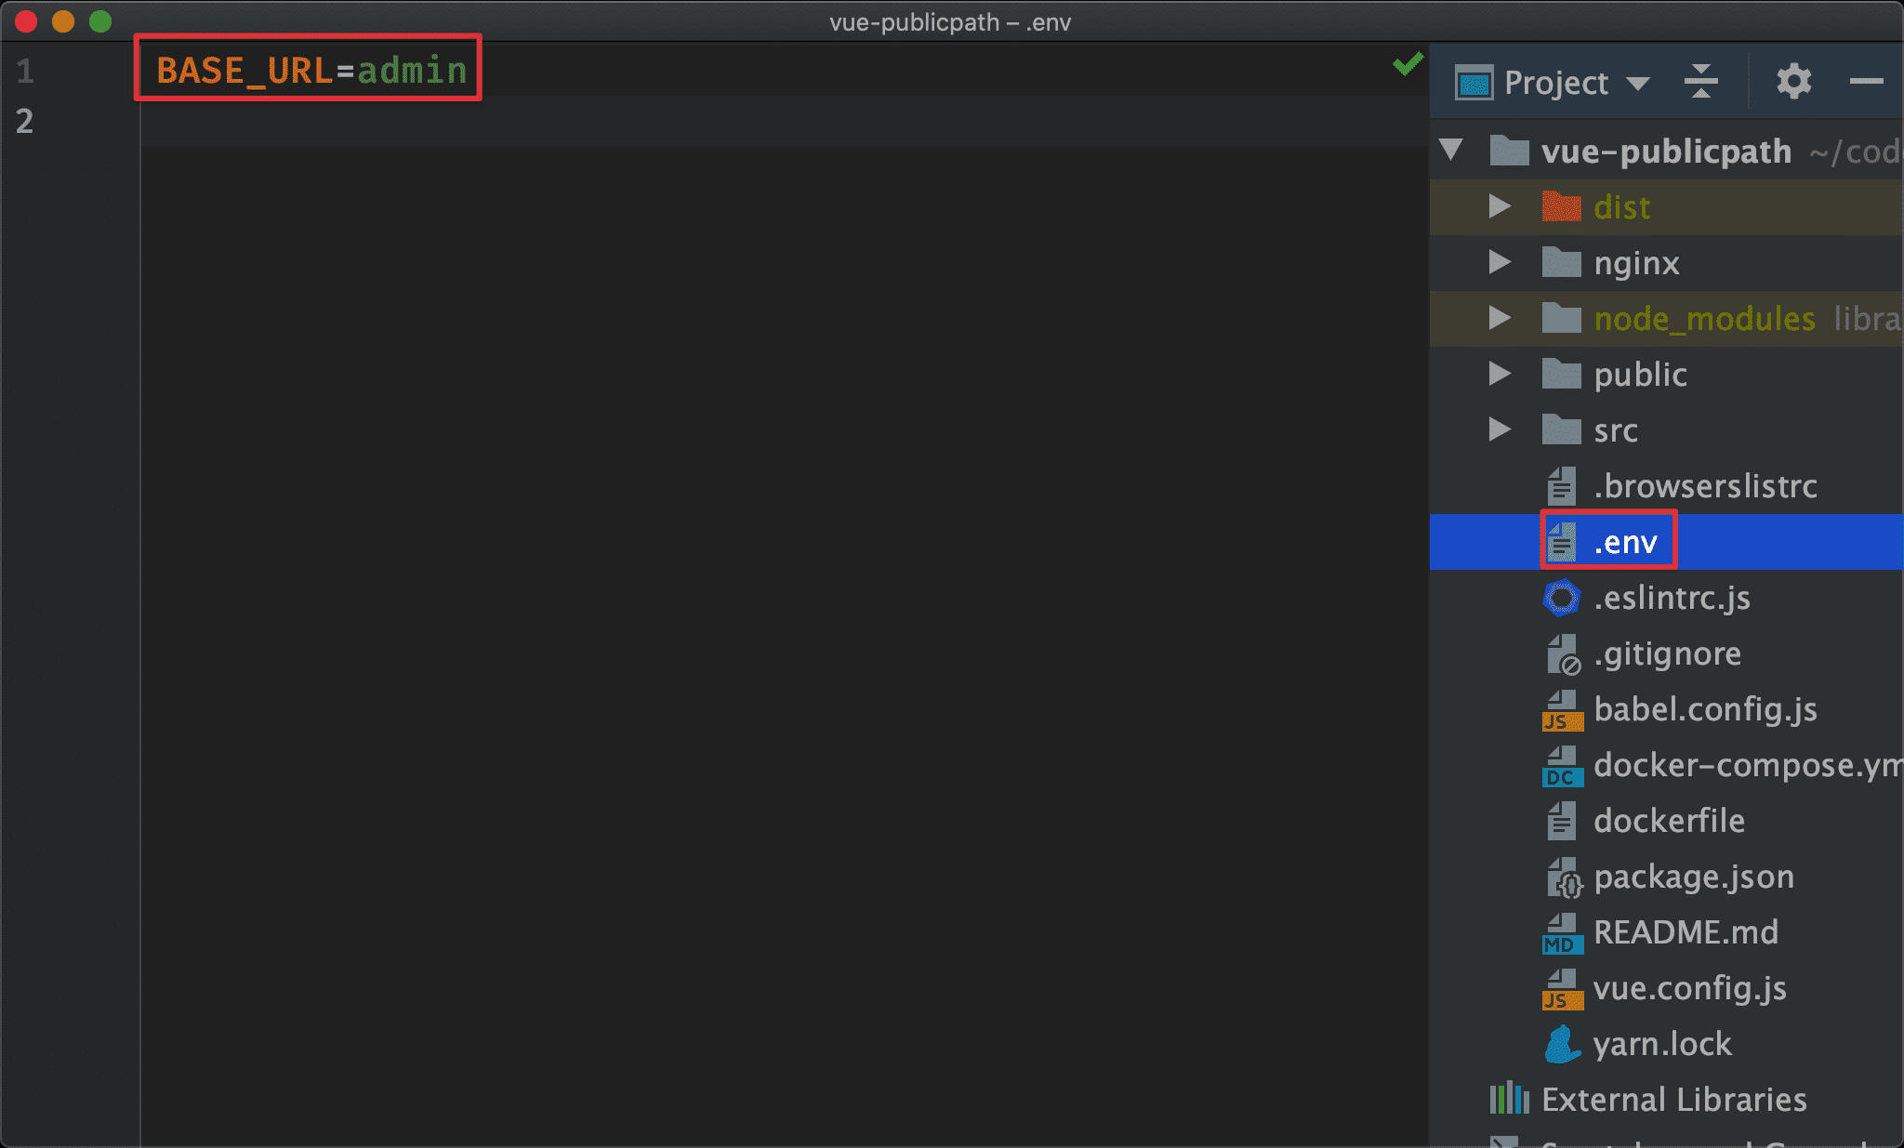Click the External Libraries icon
The width and height of the screenshot is (1904, 1148).
point(1509,1099)
